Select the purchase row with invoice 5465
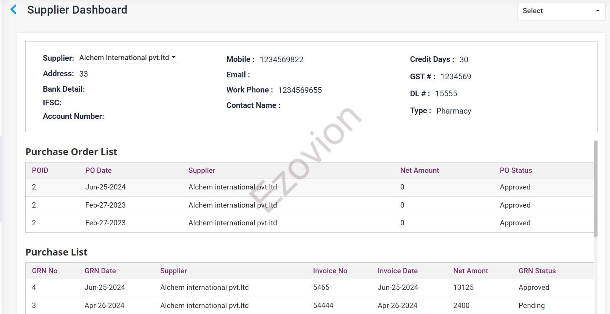The height and width of the screenshot is (314, 610). [321, 288]
